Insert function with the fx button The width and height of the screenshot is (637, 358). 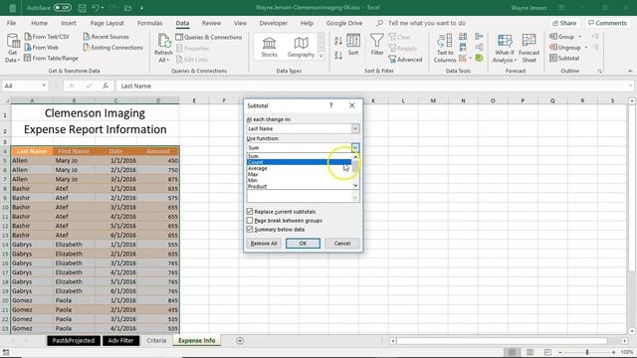[106, 87]
